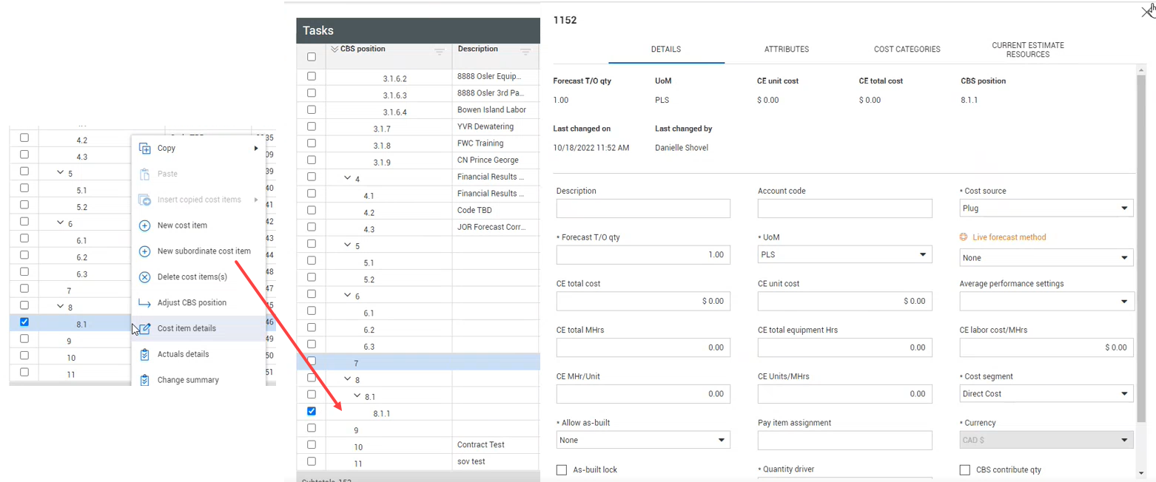Collapse row 8 in the Tasks tree
Image resolution: width=1156 pixels, height=482 pixels.
pos(348,379)
